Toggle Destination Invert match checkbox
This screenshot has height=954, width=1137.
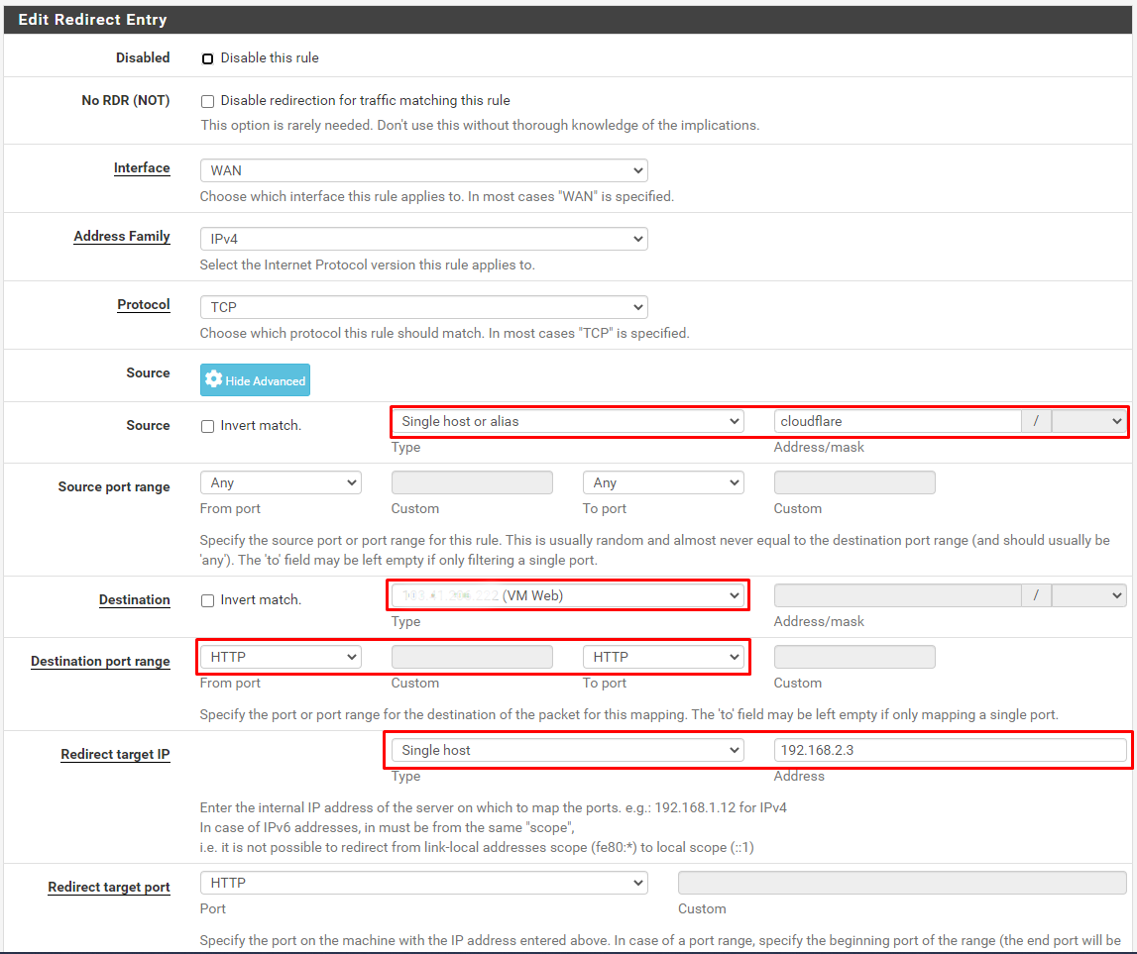pyautogui.click(x=208, y=600)
